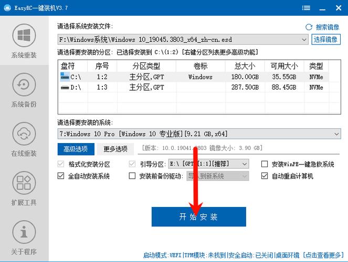Toggle 全自动安装系统 checkbox

pos(61,176)
